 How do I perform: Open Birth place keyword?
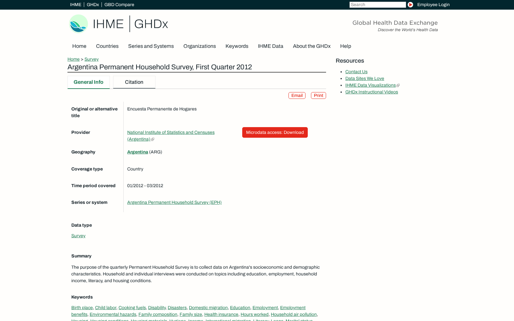[82, 308]
